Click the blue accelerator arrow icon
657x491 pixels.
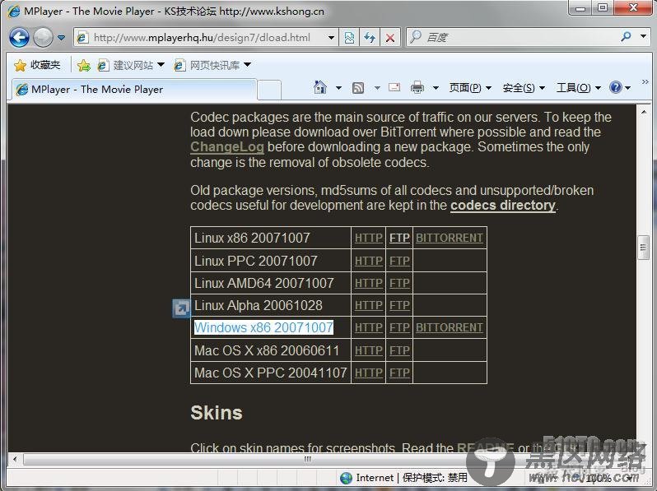(181, 309)
